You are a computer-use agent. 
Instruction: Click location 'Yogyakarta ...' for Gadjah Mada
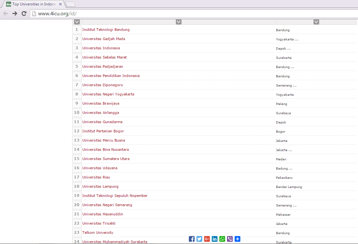coord(287,39)
